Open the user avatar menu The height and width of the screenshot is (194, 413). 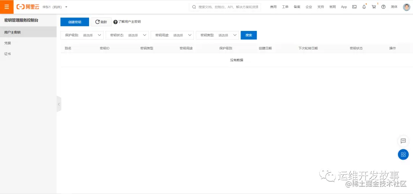[x=406, y=7]
